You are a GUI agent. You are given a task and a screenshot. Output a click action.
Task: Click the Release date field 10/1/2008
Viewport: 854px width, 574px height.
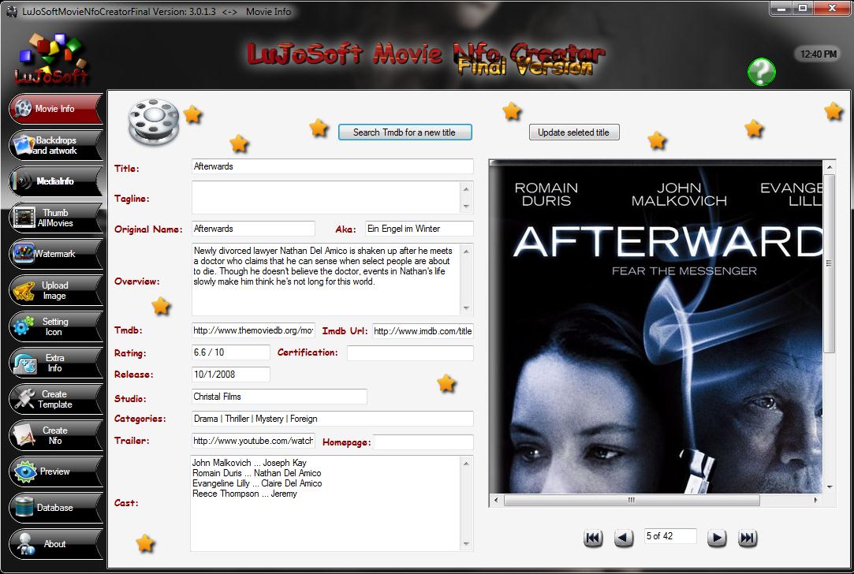[x=230, y=375]
